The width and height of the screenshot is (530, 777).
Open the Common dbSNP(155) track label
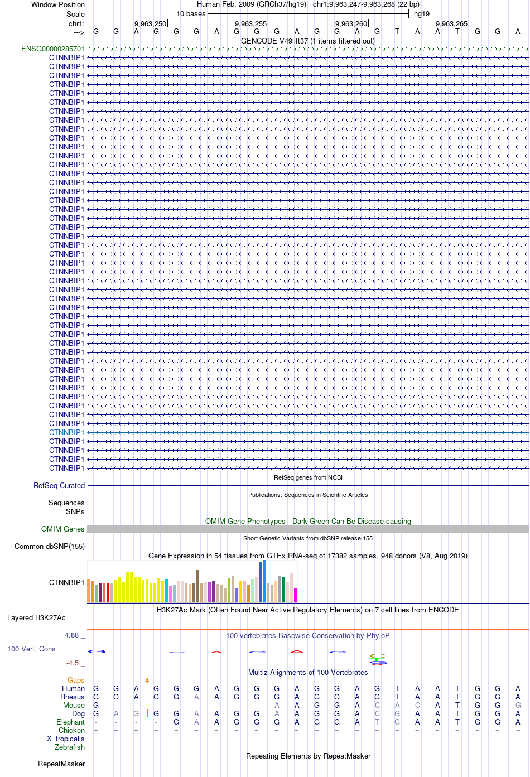click(50, 547)
